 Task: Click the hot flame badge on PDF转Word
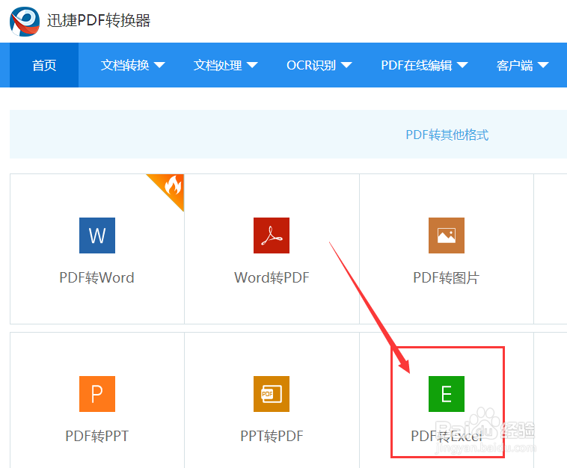click(171, 186)
